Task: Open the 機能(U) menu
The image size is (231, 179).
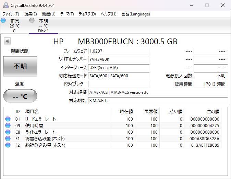Action: pyautogui.click(x=48, y=14)
